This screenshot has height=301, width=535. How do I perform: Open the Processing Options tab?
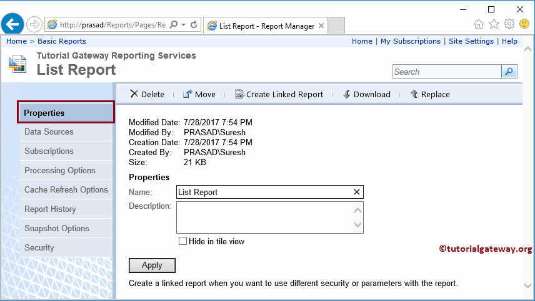66,170
